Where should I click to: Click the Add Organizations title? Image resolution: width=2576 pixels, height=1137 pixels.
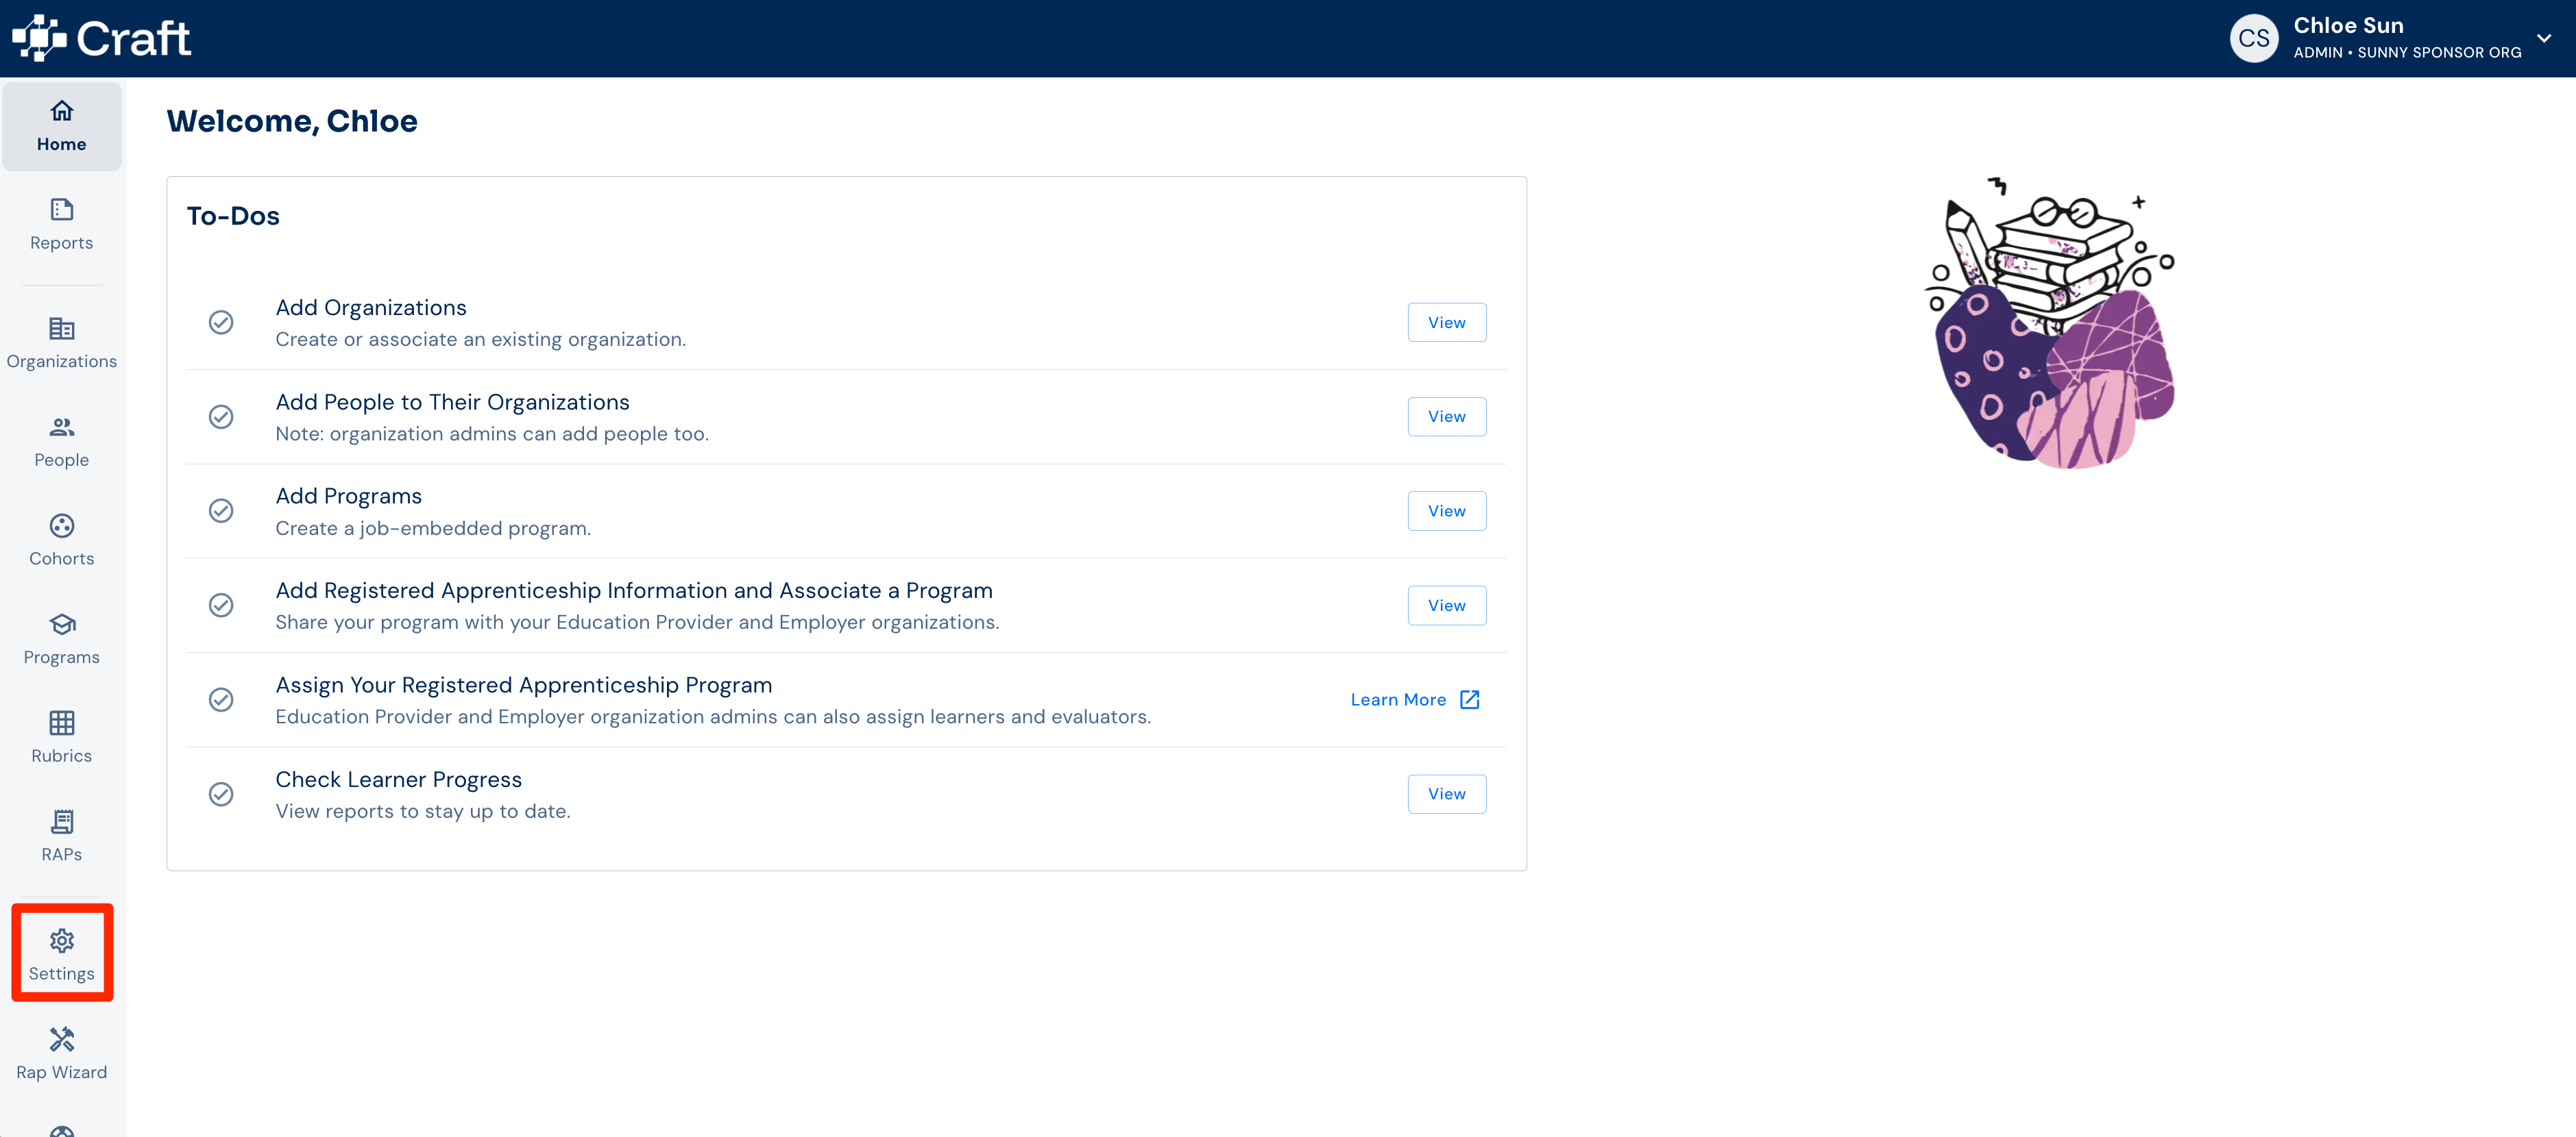pyautogui.click(x=371, y=308)
